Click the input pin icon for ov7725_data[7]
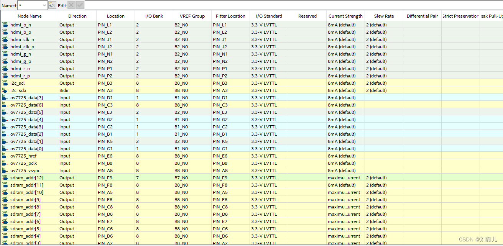The height and width of the screenshot is (246, 503). 5,98
